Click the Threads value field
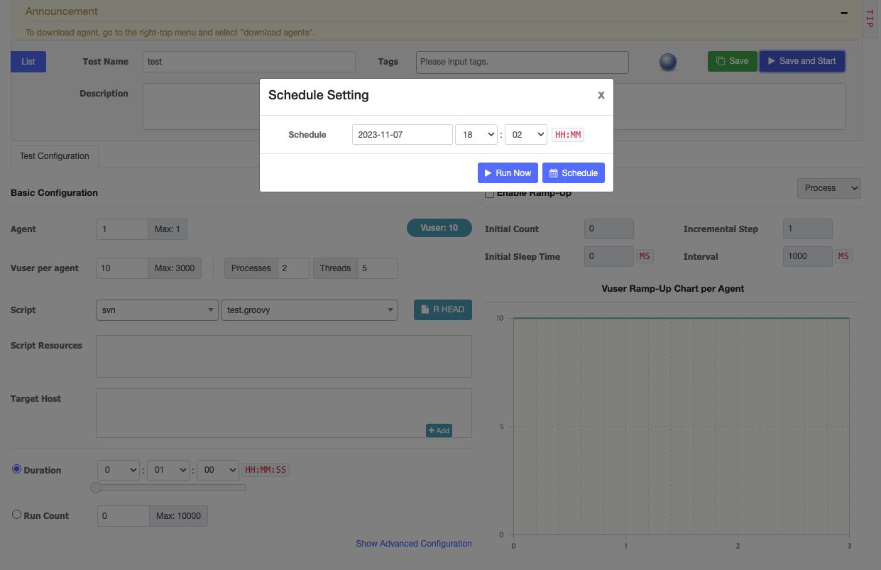This screenshot has width=881, height=570. coord(377,268)
